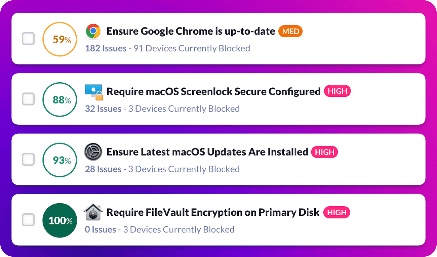Click the 59% progress ring
The image size is (437, 257).
tap(59, 39)
